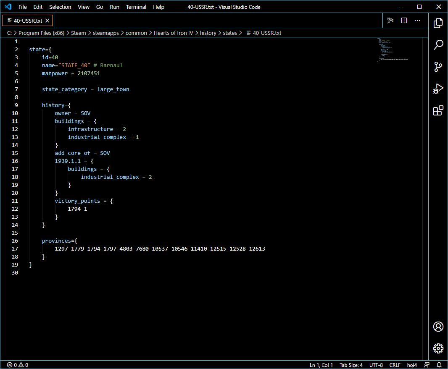
Task: Click province number 4803
Action: click(x=126, y=249)
